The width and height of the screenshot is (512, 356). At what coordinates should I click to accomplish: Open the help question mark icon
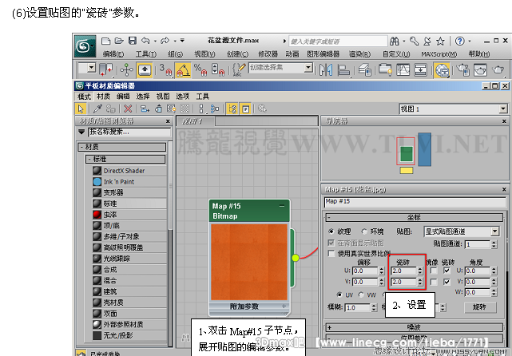tap(460, 42)
